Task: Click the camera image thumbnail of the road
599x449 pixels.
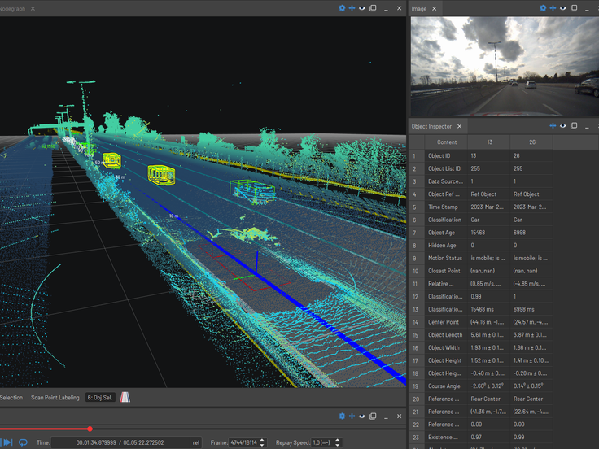Action: click(x=505, y=67)
